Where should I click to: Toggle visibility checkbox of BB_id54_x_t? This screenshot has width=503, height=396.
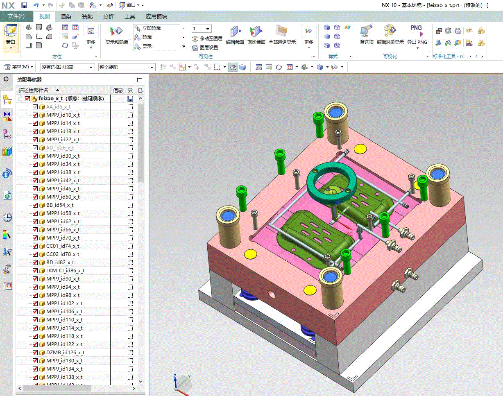pos(35,205)
